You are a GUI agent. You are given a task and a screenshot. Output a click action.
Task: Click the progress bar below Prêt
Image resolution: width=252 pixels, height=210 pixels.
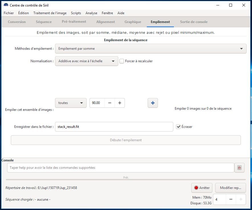[126, 180]
